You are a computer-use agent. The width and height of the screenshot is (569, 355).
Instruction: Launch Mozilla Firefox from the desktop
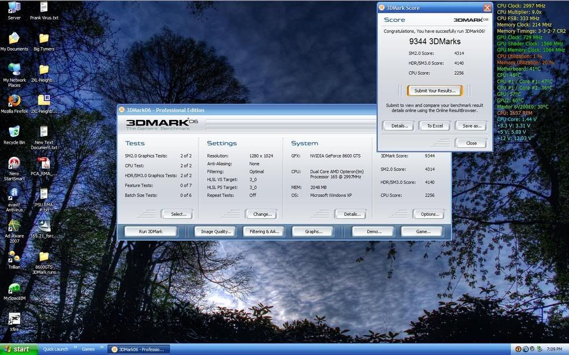click(x=14, y=101)
